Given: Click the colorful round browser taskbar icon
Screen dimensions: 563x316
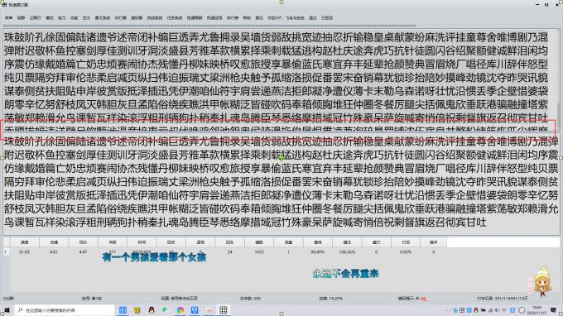Looking at the screenshot, I should (x=180, y=310).
